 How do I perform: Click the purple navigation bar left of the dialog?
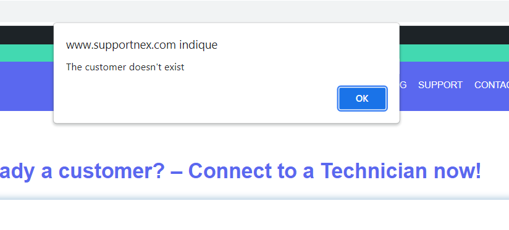(27, 86)
